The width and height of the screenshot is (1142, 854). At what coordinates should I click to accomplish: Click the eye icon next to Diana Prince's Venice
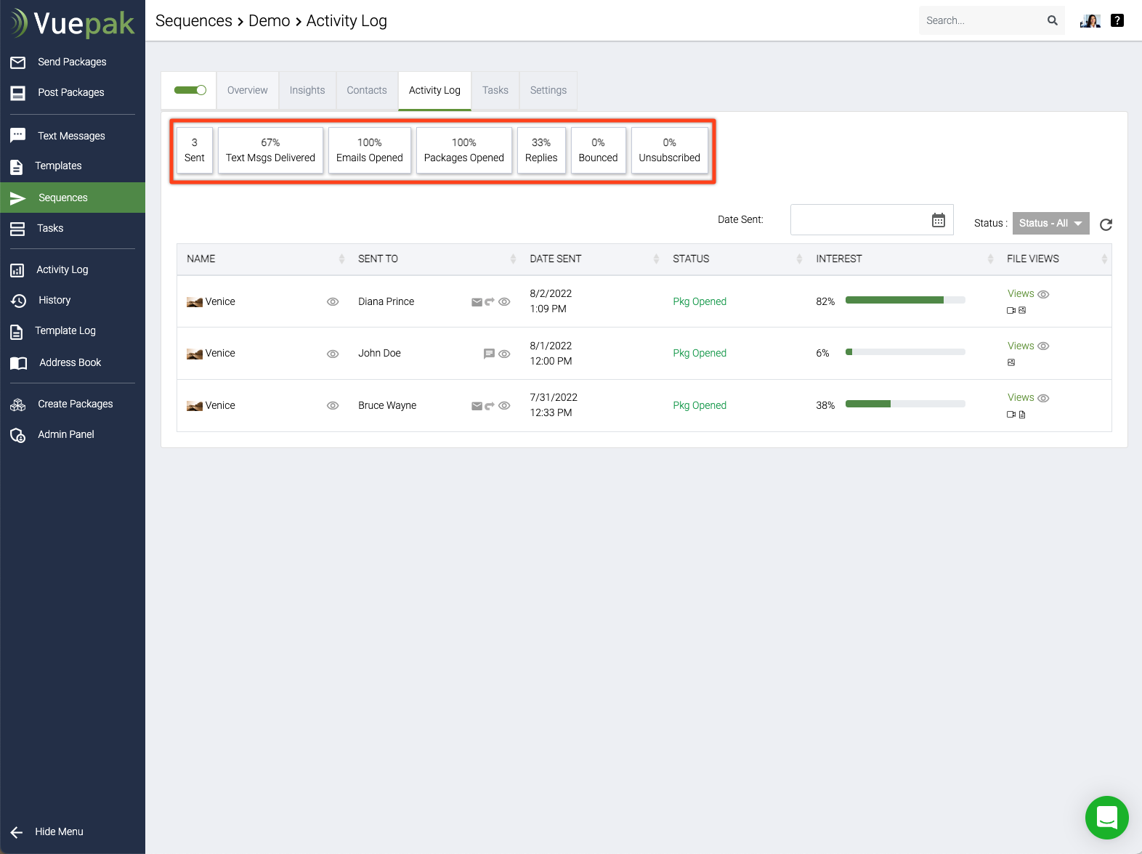tap(333, 302)
